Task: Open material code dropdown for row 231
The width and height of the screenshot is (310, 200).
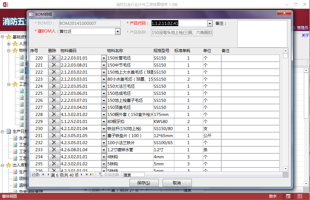Action: 104,136
